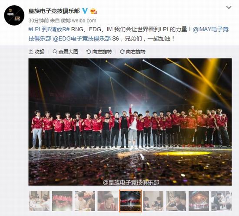Open the post options chevron dropdown

click(x=229, y=7)
